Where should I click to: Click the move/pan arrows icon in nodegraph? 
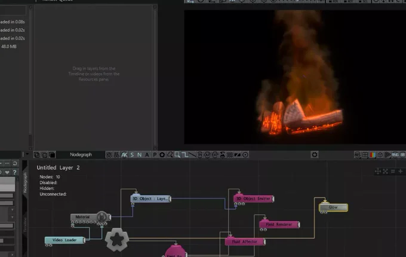378,172
